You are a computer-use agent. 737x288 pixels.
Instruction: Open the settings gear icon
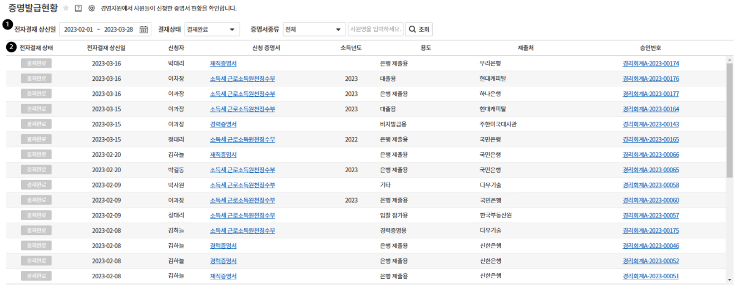click(x=91, y=8)
